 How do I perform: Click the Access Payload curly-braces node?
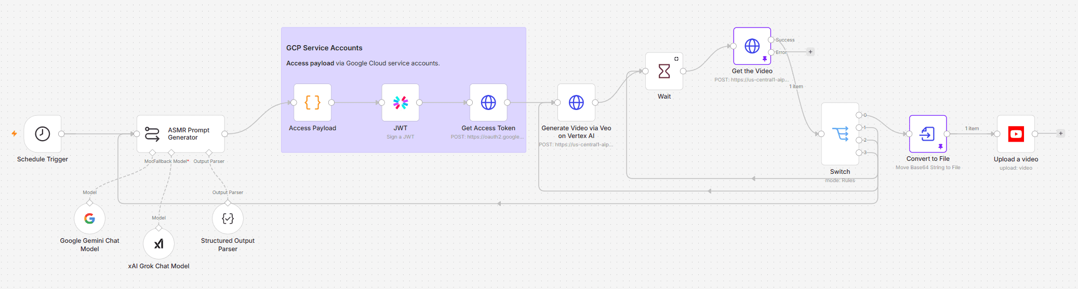coord(312,103)
